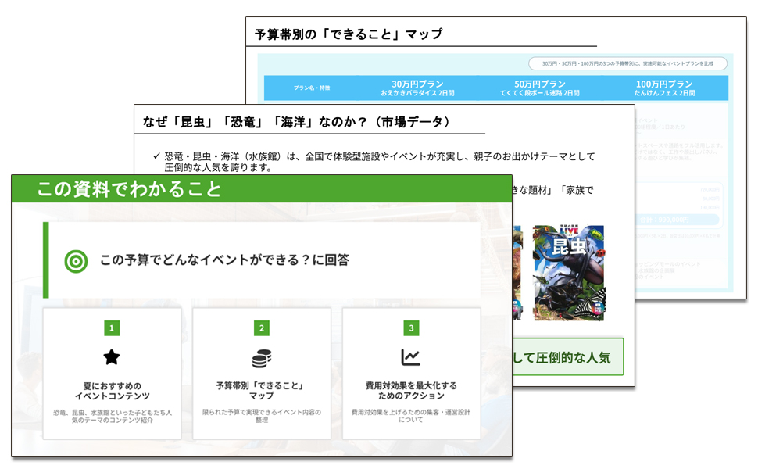This screenshot has width=758, height=469.
Task: Click the この資料でわかること title banner
Action: click(x=129, y=188)
